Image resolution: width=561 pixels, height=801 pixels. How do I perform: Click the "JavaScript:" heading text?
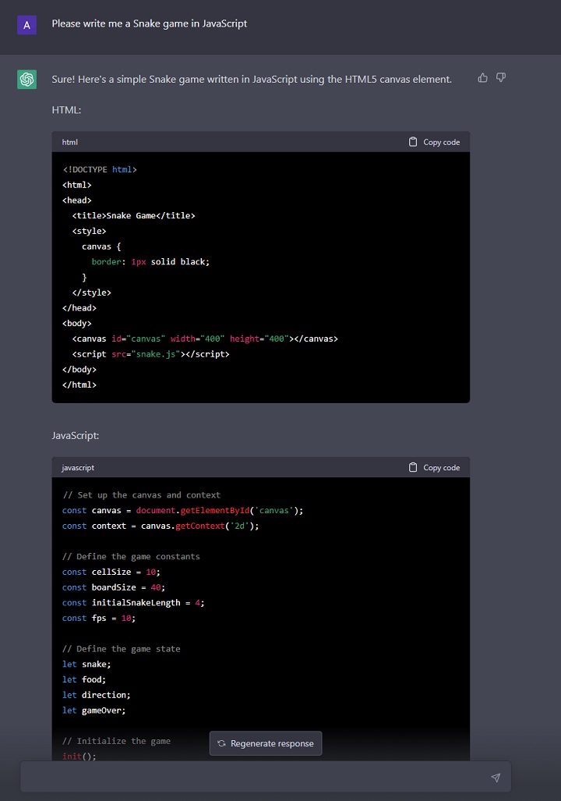click(76, 435)
